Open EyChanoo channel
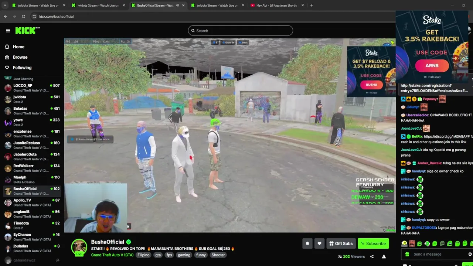The width and height of the screenshot is (473, 266). point(32,237)
